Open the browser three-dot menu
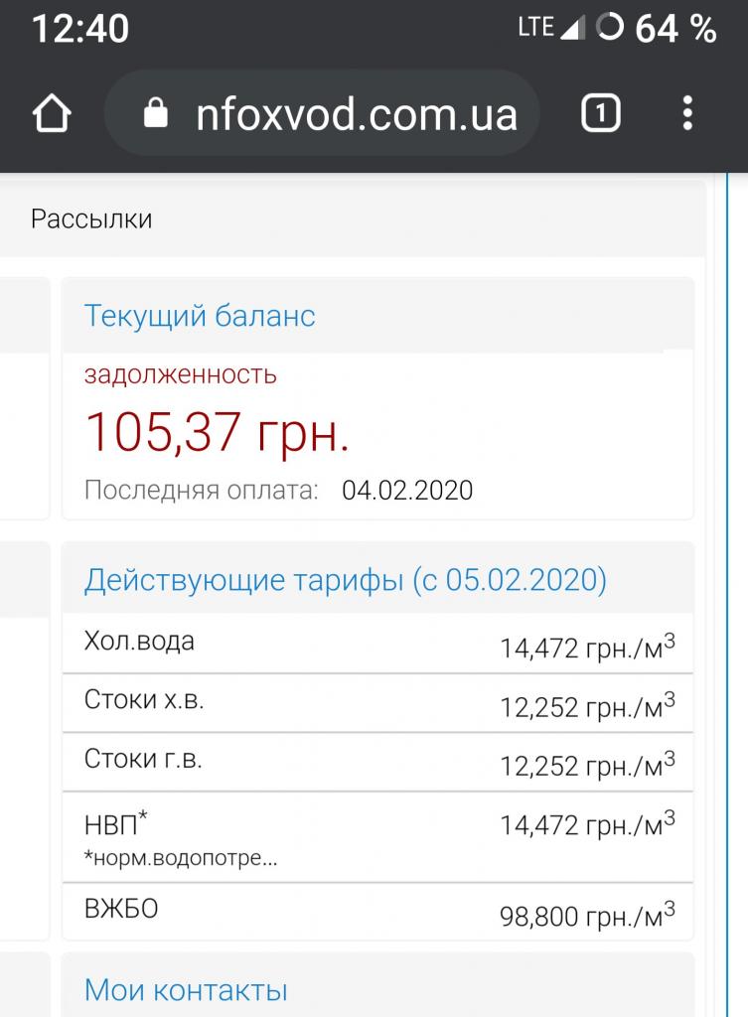Image resolution: width=748 pixels, height=1017 pixels. 687,114
